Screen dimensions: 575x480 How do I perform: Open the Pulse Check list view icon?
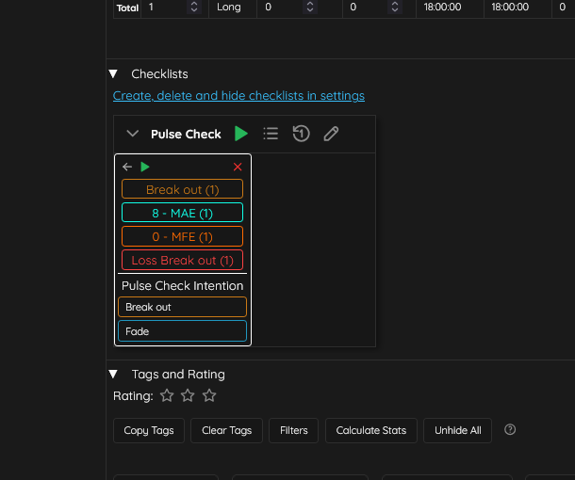[271, 134]
